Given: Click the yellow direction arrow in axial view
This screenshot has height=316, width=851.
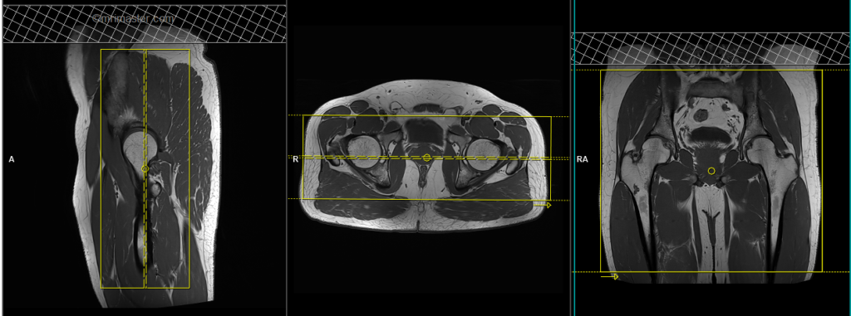Looking at the screenshot, I should click(x=542, y=205).
